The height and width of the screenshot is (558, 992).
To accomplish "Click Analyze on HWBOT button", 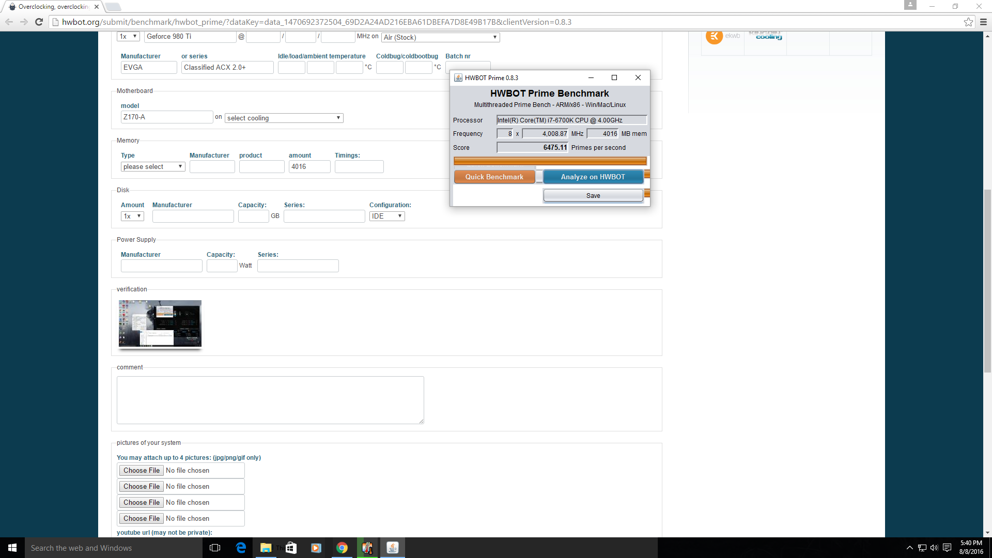I will coord(593,177).
